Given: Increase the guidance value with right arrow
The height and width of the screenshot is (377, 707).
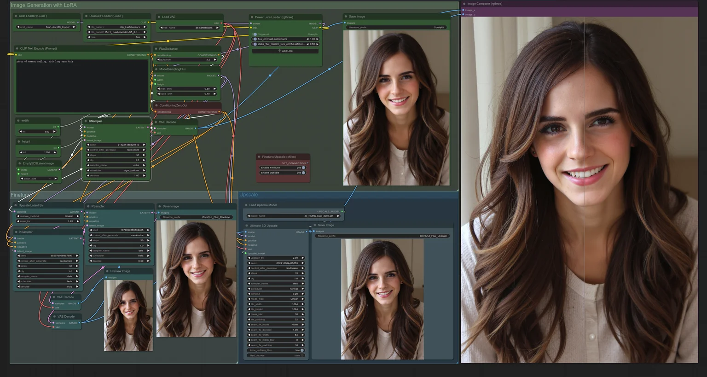Looking at the screenshot, I should [x=215, y=59].
